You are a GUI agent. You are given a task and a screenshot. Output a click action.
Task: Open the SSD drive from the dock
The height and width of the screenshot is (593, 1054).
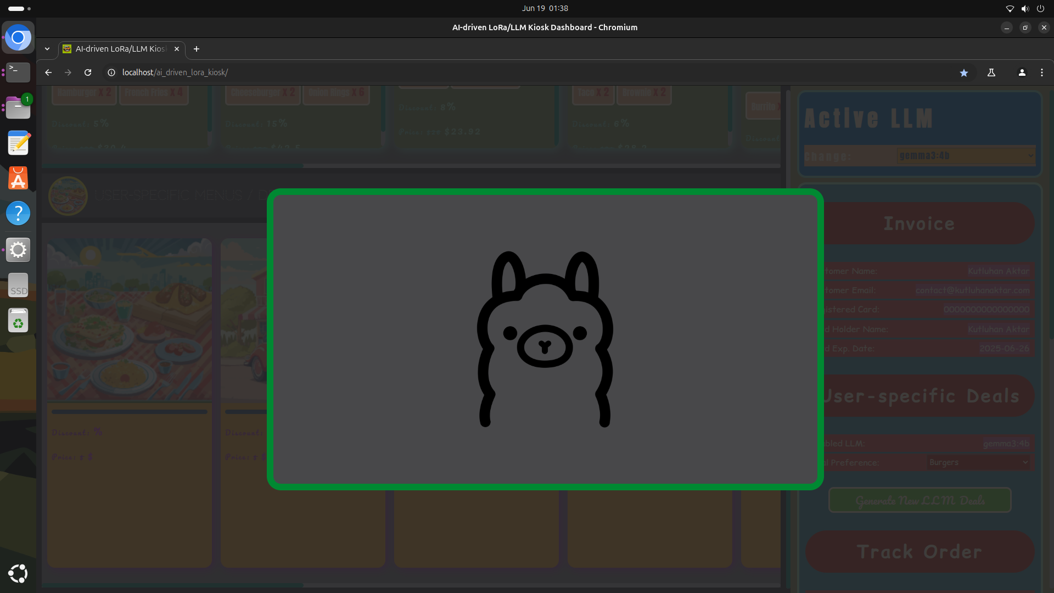(x=18, y=286)
